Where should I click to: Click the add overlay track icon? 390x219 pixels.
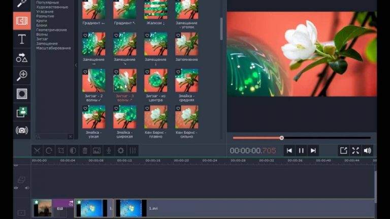(21, 179)
